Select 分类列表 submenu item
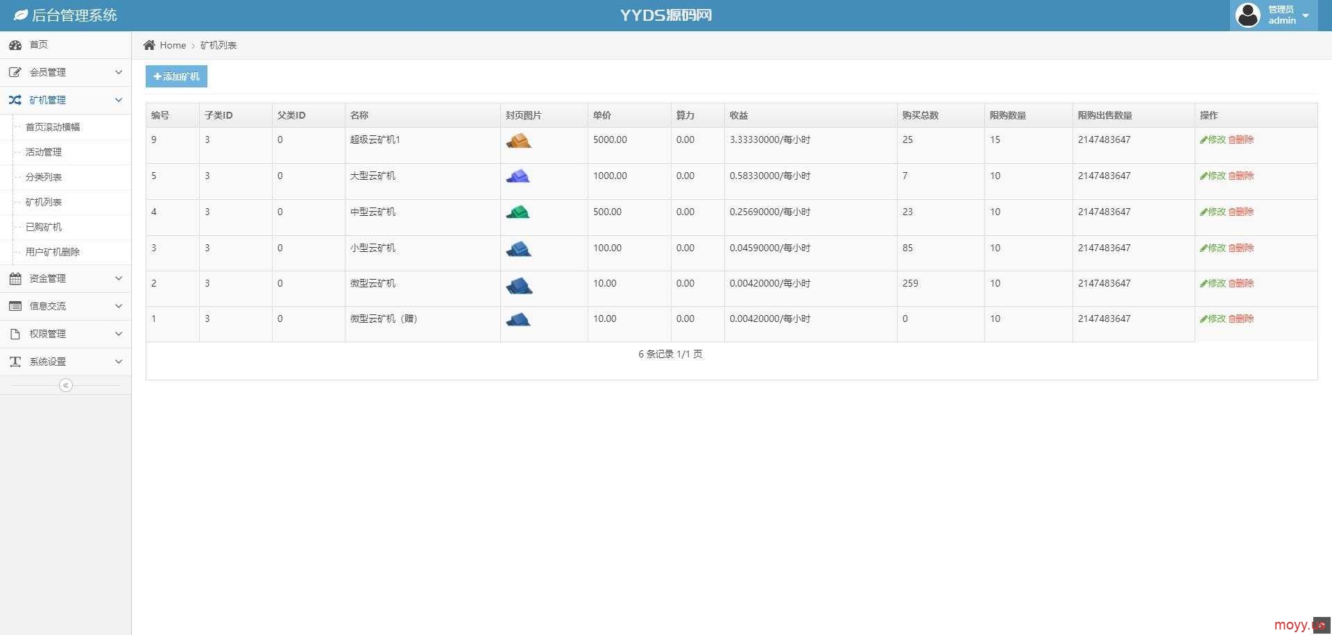Viewport: 1332px width, 635px height. 44,177
